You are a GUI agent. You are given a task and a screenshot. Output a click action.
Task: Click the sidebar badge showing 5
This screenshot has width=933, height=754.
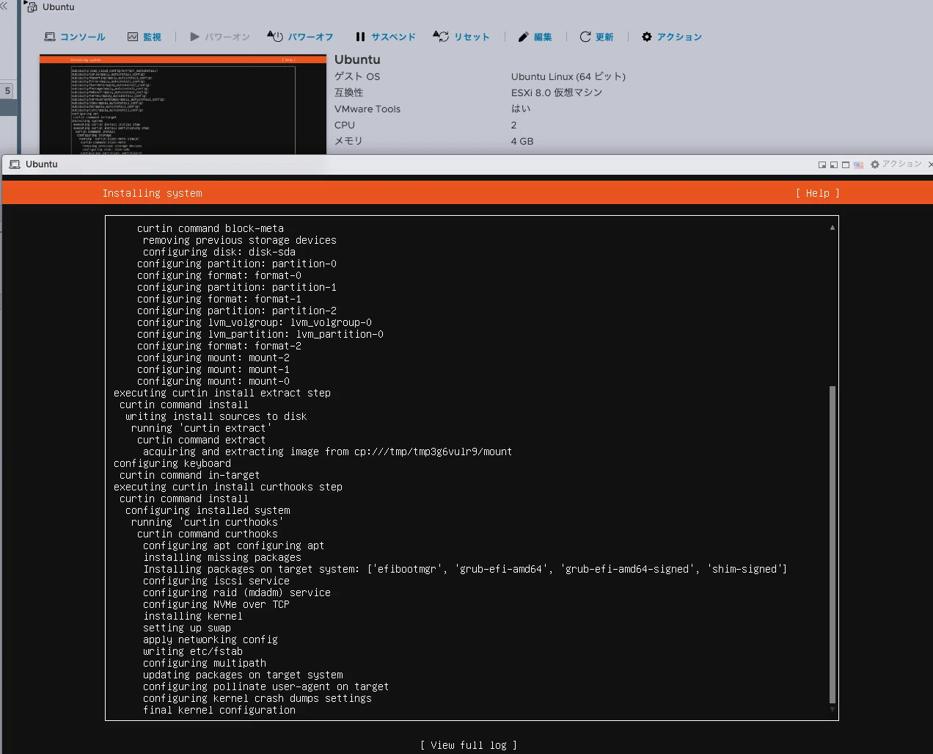point(7,91)
